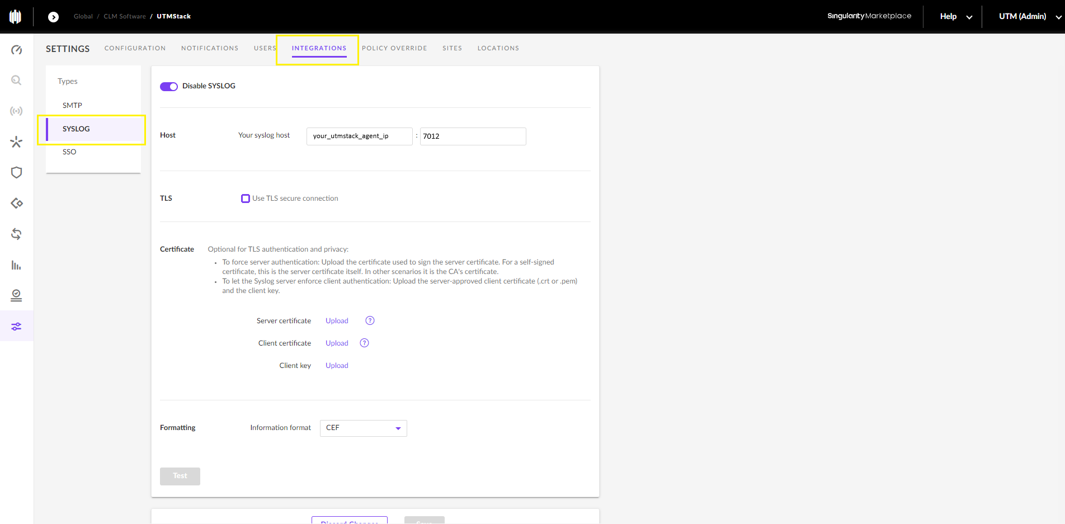The width and height of the screenshot is (1065, 524).
Task: Show help for Client certificate
Action: [364, 343]
